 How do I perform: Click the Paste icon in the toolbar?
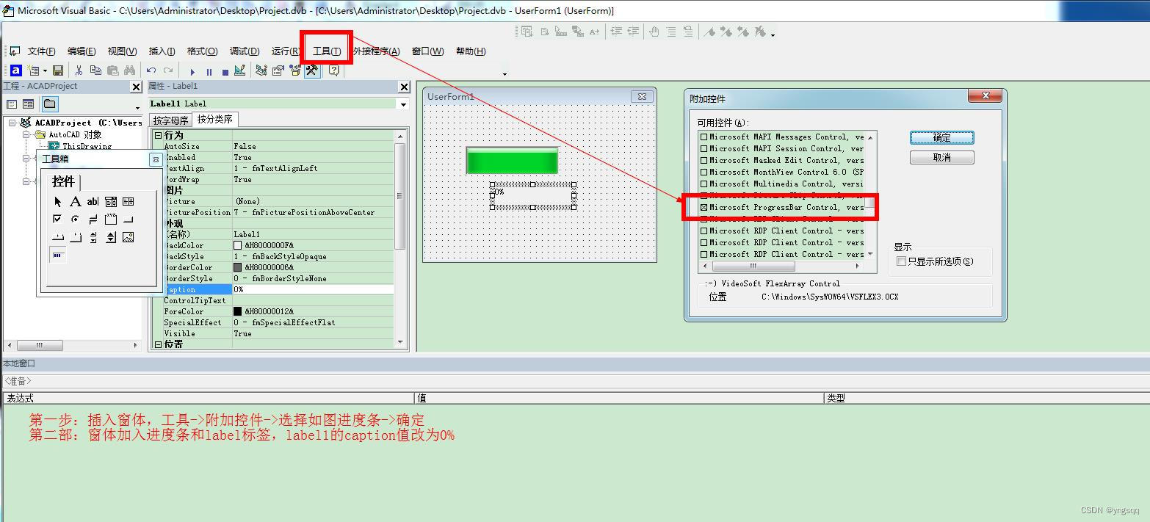tap(114, 70)
